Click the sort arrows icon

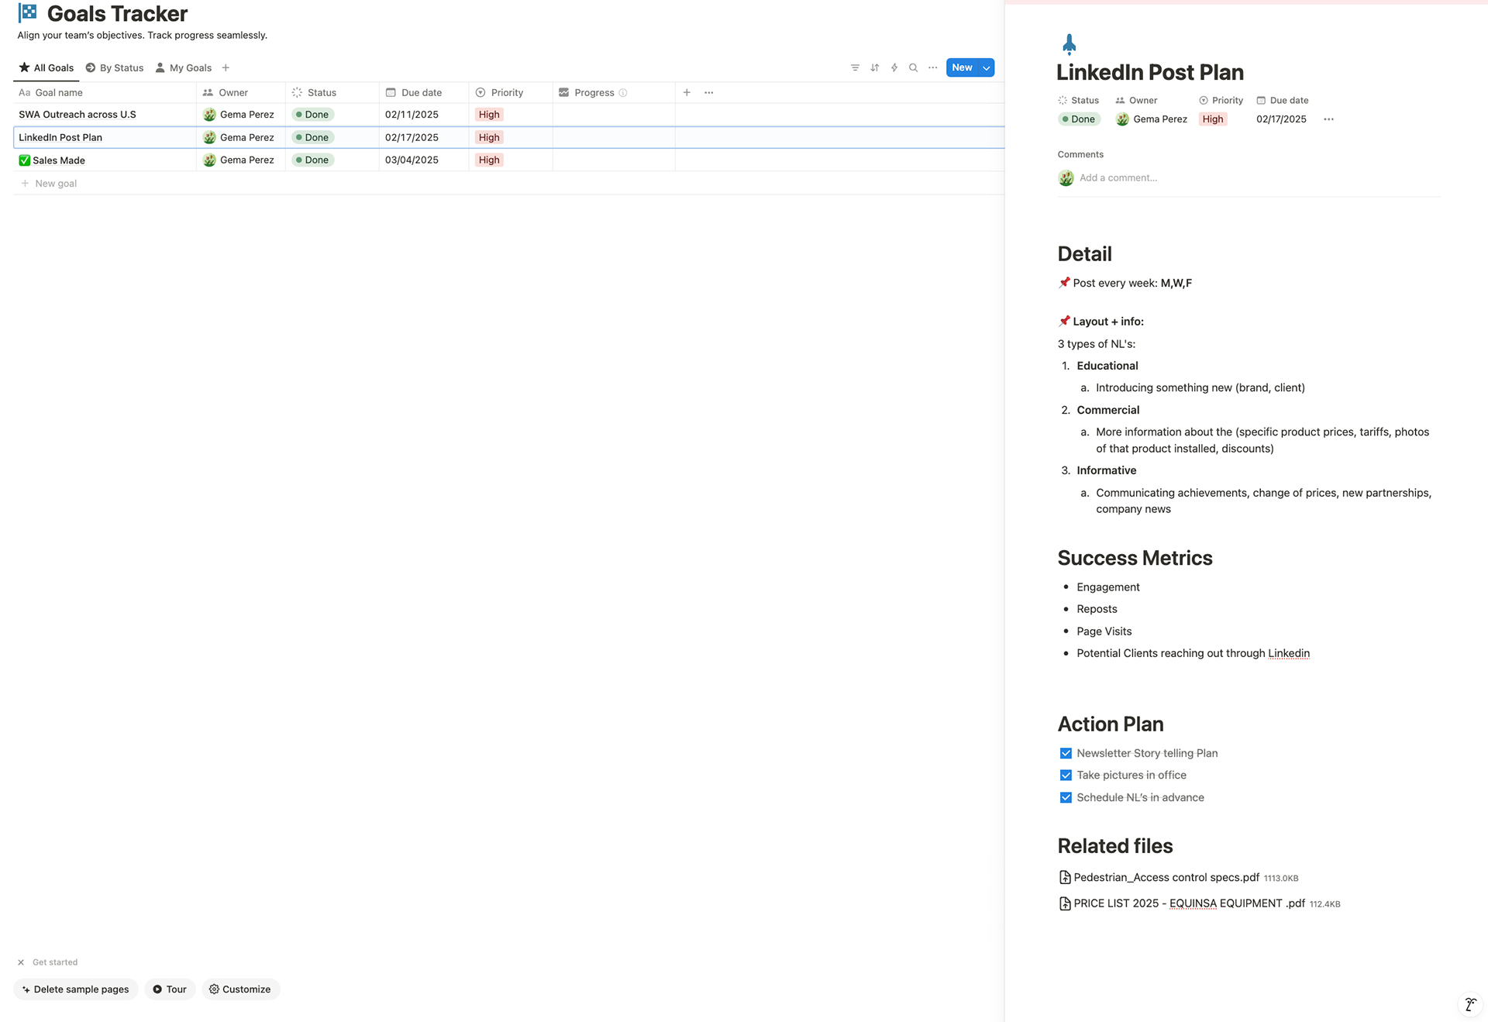pos(874,68)
